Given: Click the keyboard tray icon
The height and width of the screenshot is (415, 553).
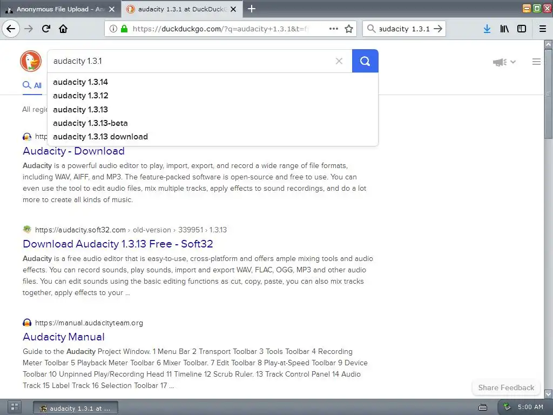Looking at the screenshot, I should click(x=483, y=407).
